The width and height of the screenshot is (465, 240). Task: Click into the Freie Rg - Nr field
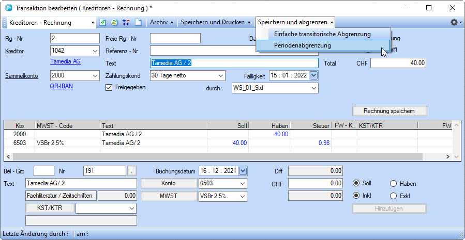[x=175, y=38]
